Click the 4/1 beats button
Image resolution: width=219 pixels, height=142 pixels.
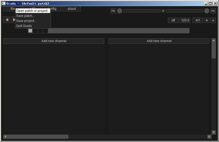tap(198, 20)
